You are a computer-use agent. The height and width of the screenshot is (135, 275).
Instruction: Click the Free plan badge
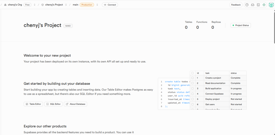[x=27, y=5]
